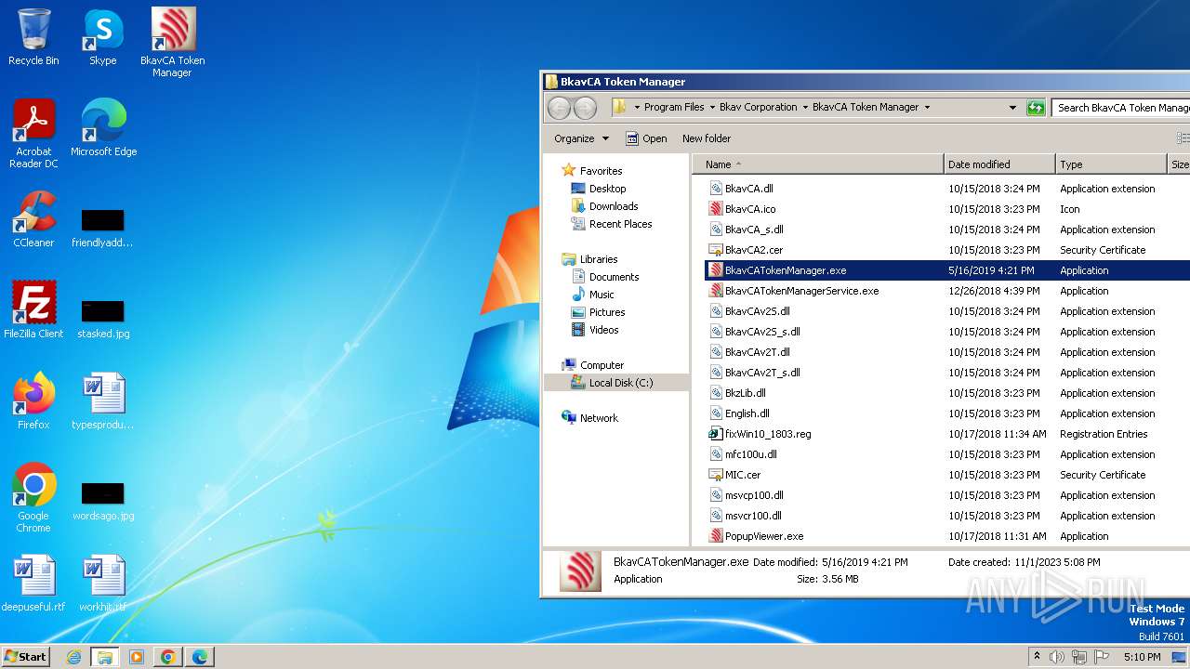Click Bkav Corporation breadcrumb segment
Screen dimensions: 1190x669
pyautogui.click(x=758, y=108)
